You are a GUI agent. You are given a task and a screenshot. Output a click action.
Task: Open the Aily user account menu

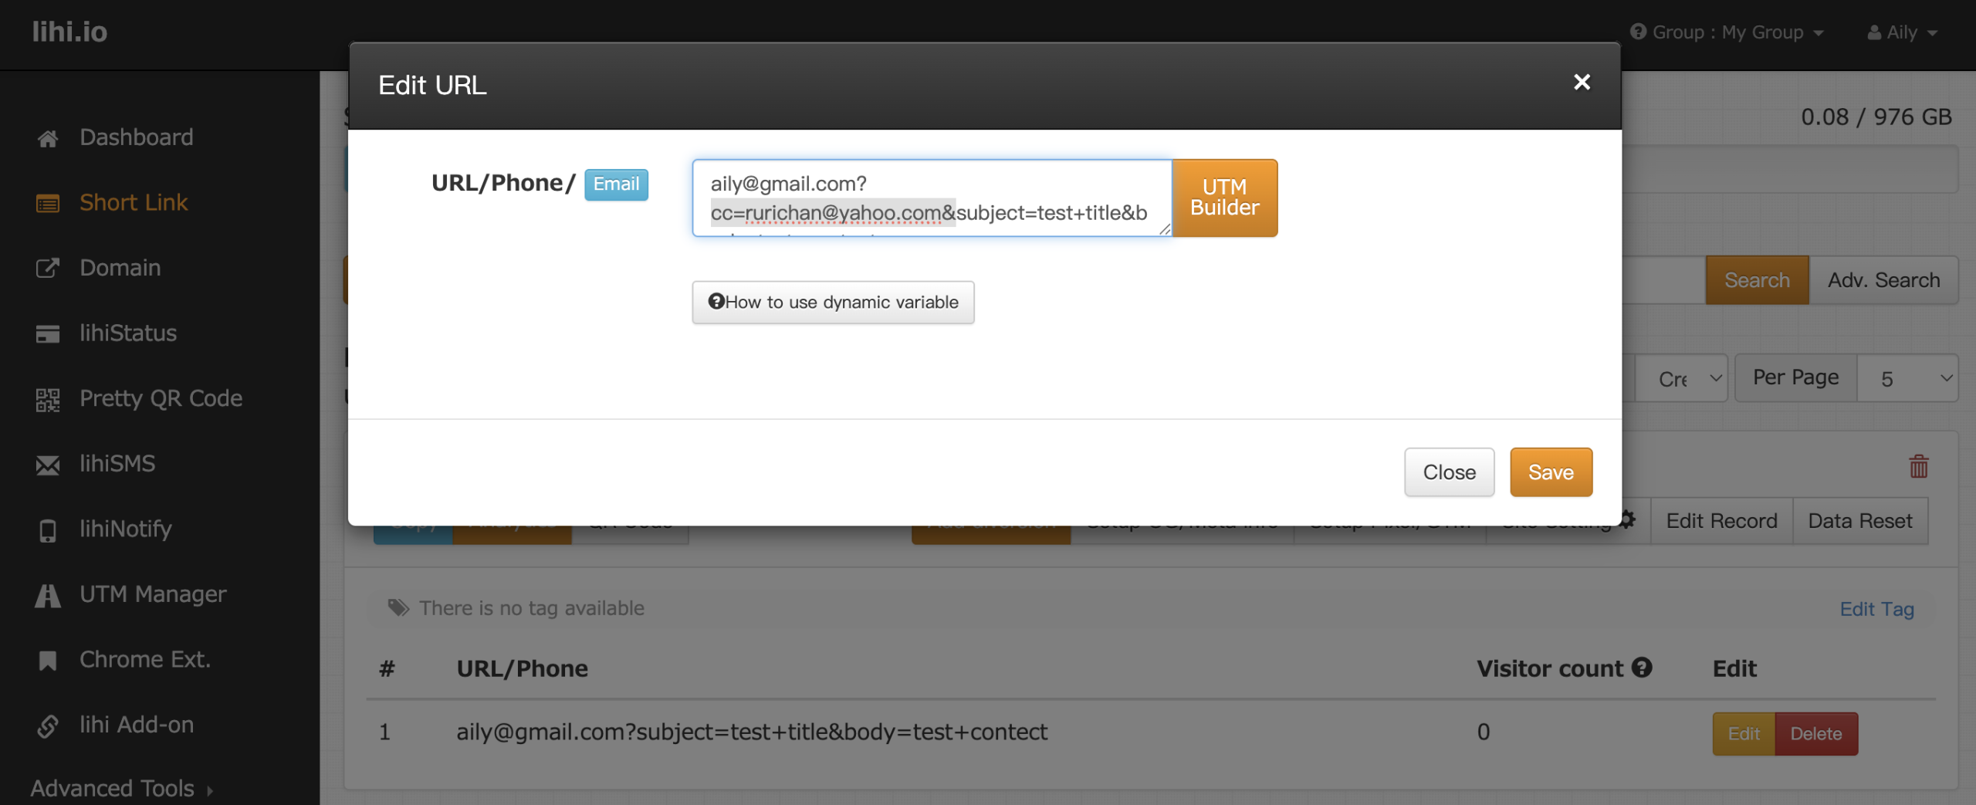(1902, 32)
